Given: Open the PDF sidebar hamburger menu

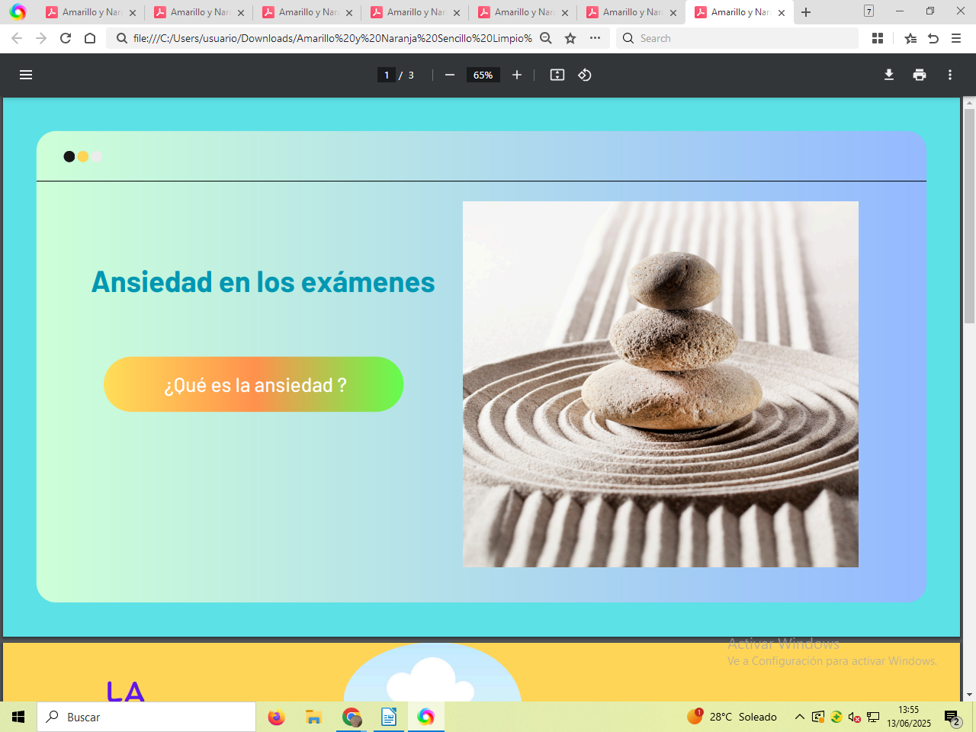Looking at the screenshot, I should pos(26,75).
